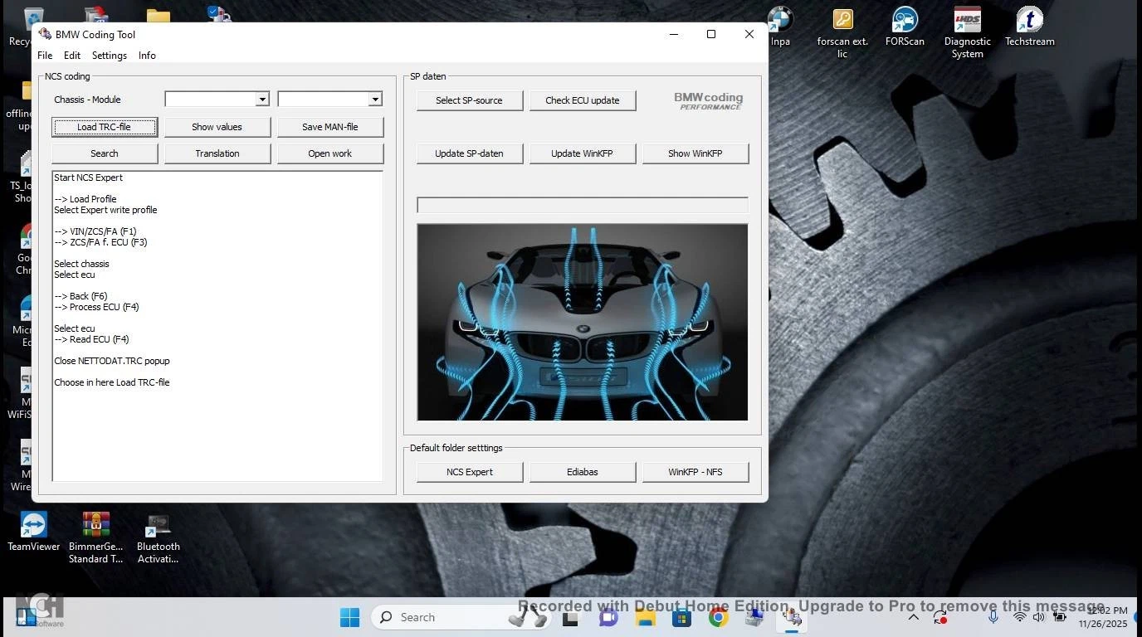Select the Bluetooth Activation desktop icon
1142x637 pixels.
159,537
